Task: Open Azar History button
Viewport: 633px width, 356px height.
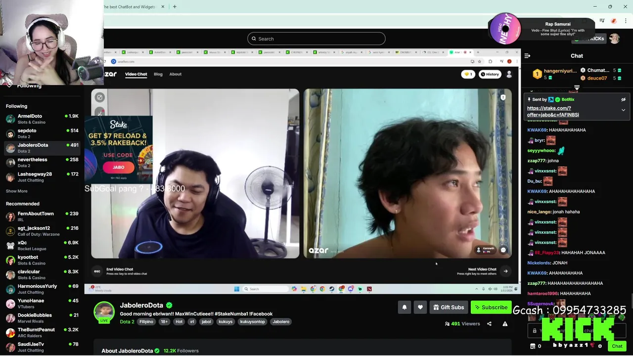Action: (x=490, y=74)
